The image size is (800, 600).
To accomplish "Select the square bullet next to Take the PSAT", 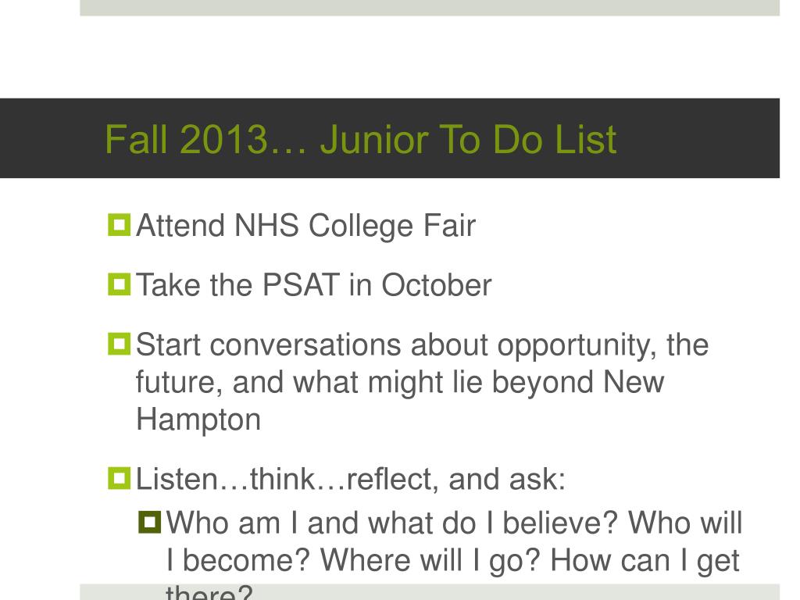I will pos(119,284).
